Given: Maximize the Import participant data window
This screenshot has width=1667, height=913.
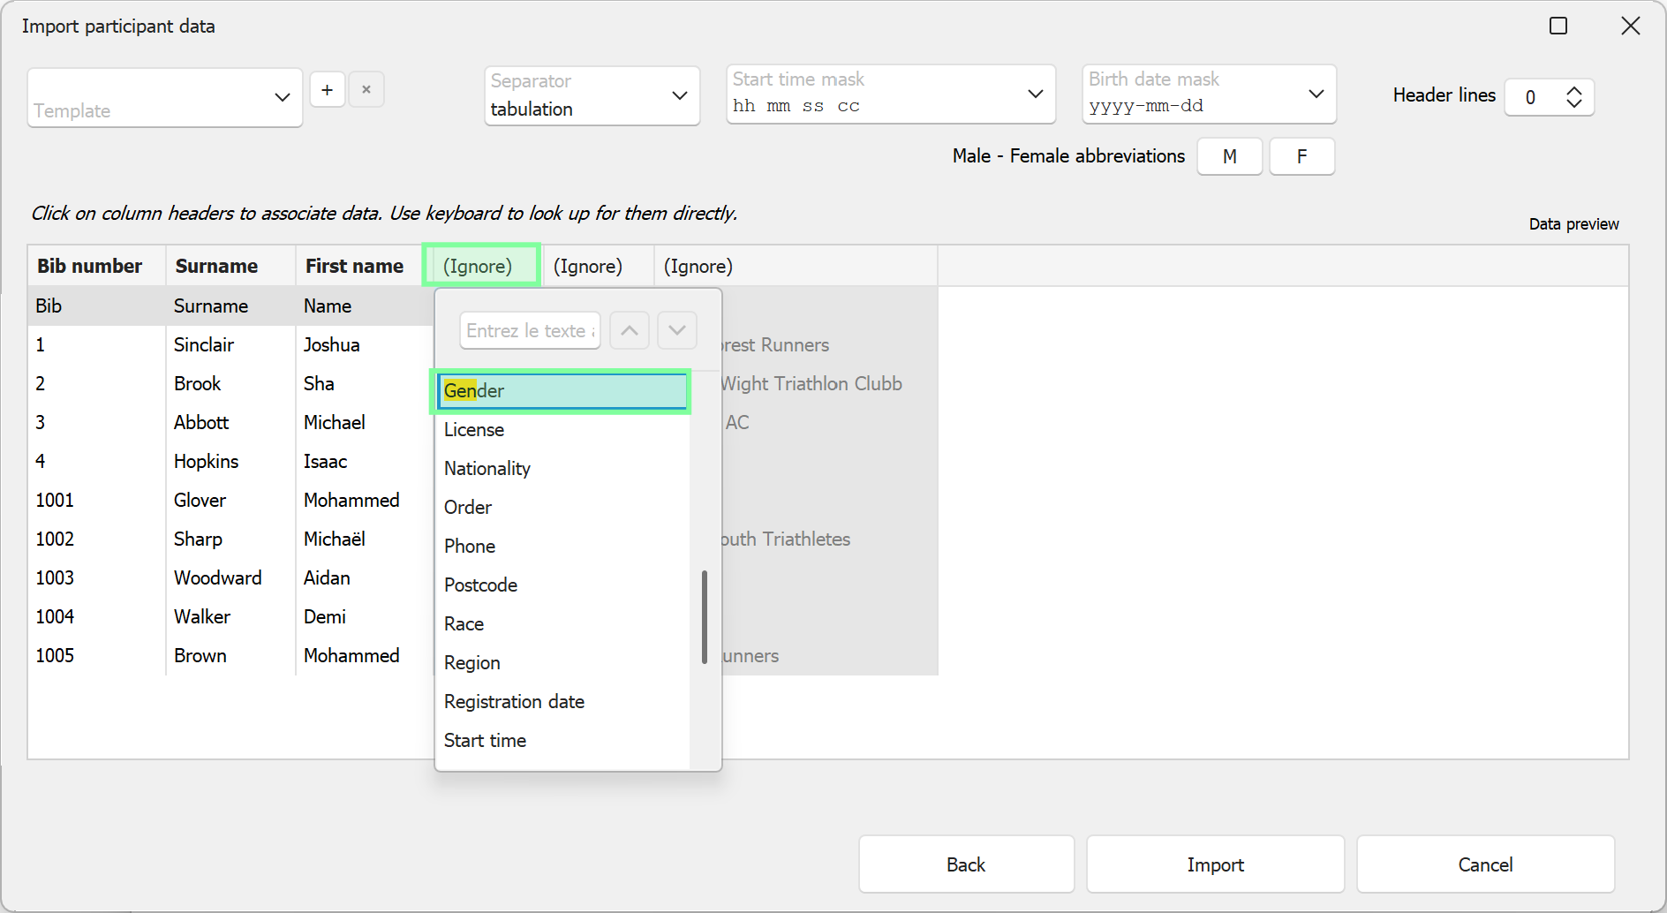Looking at the screenshot, I should 1558,26.
